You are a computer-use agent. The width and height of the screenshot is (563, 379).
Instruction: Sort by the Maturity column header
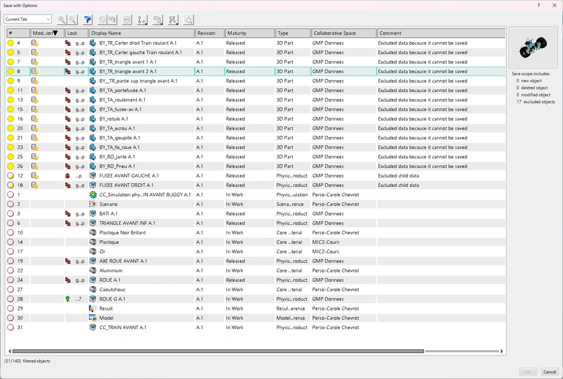250,33
